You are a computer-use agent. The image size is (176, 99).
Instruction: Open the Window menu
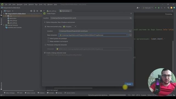(x=50, y=4)
